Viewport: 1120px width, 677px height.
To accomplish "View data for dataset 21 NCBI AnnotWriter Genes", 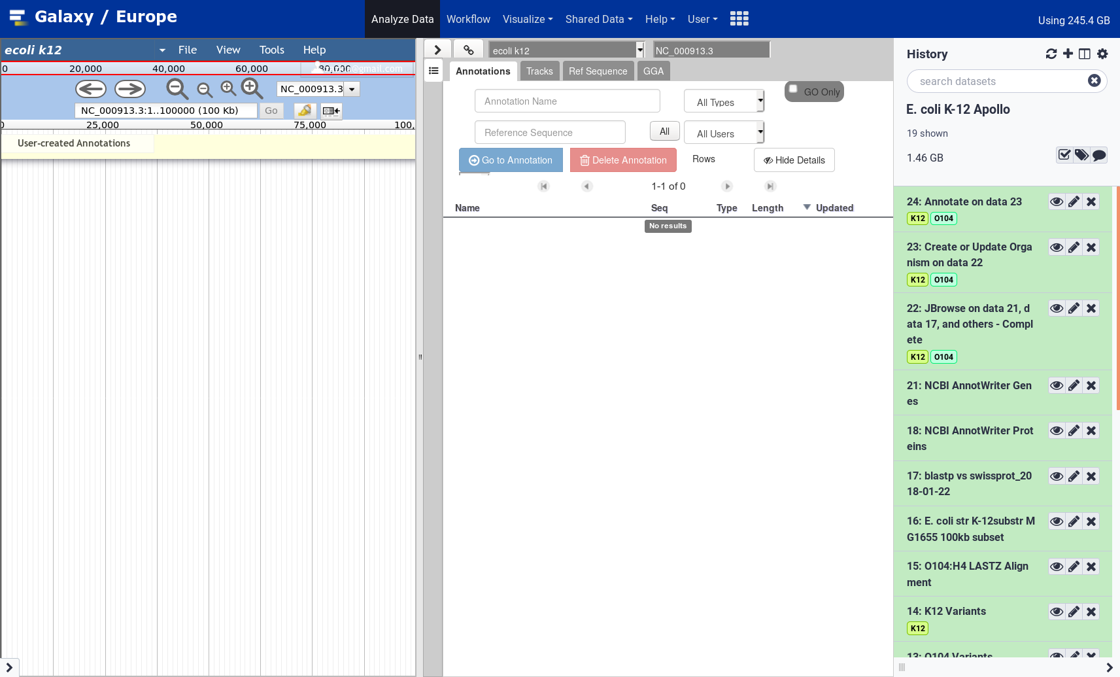I will (1057, 385).
